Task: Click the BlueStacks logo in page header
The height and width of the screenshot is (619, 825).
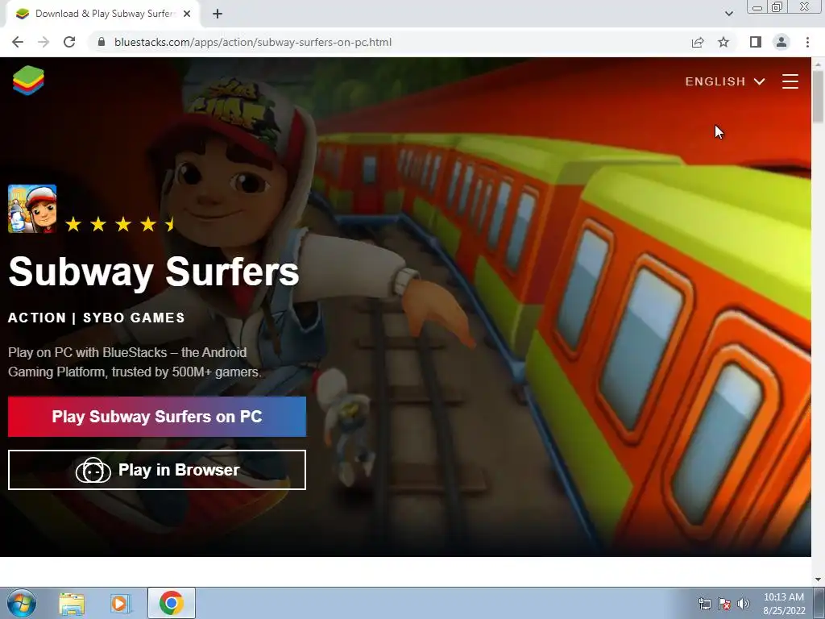Action: pos(28,81)
